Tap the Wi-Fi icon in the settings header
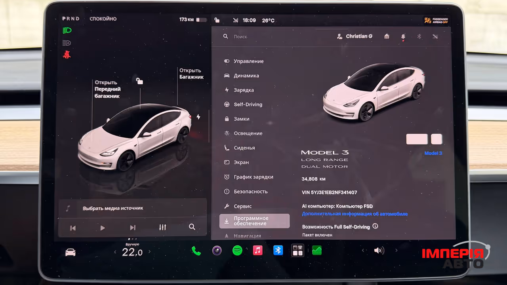 pyautogui.click(x=435, y=36)
